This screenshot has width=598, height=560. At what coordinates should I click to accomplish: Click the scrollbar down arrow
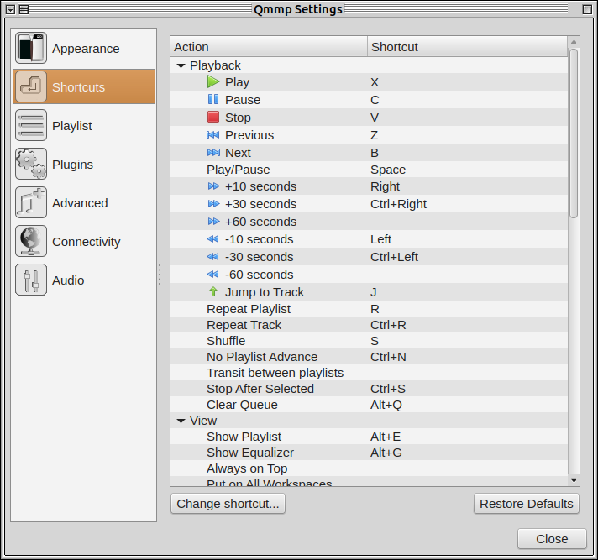click(x=574, y=480)
